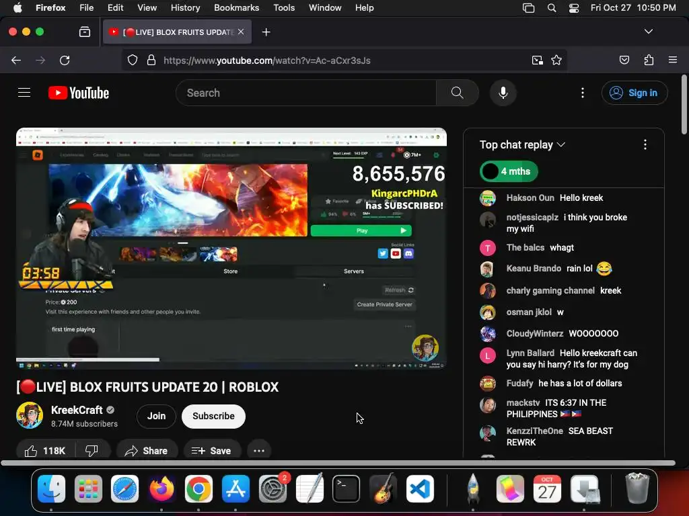Open a new tab with plus
Screen dimensions: 689x516
click(266, 32)
